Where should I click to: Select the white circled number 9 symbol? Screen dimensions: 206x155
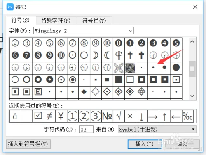tap(96, 43)
